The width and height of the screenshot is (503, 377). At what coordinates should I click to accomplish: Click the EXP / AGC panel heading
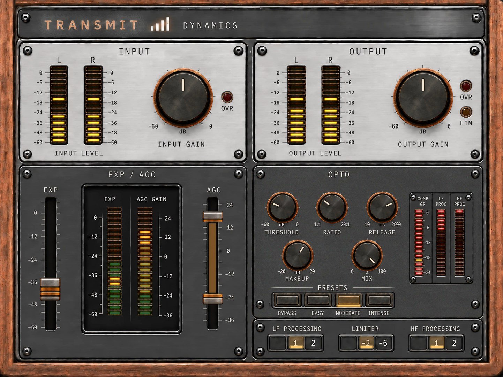[x=132, y=175]
